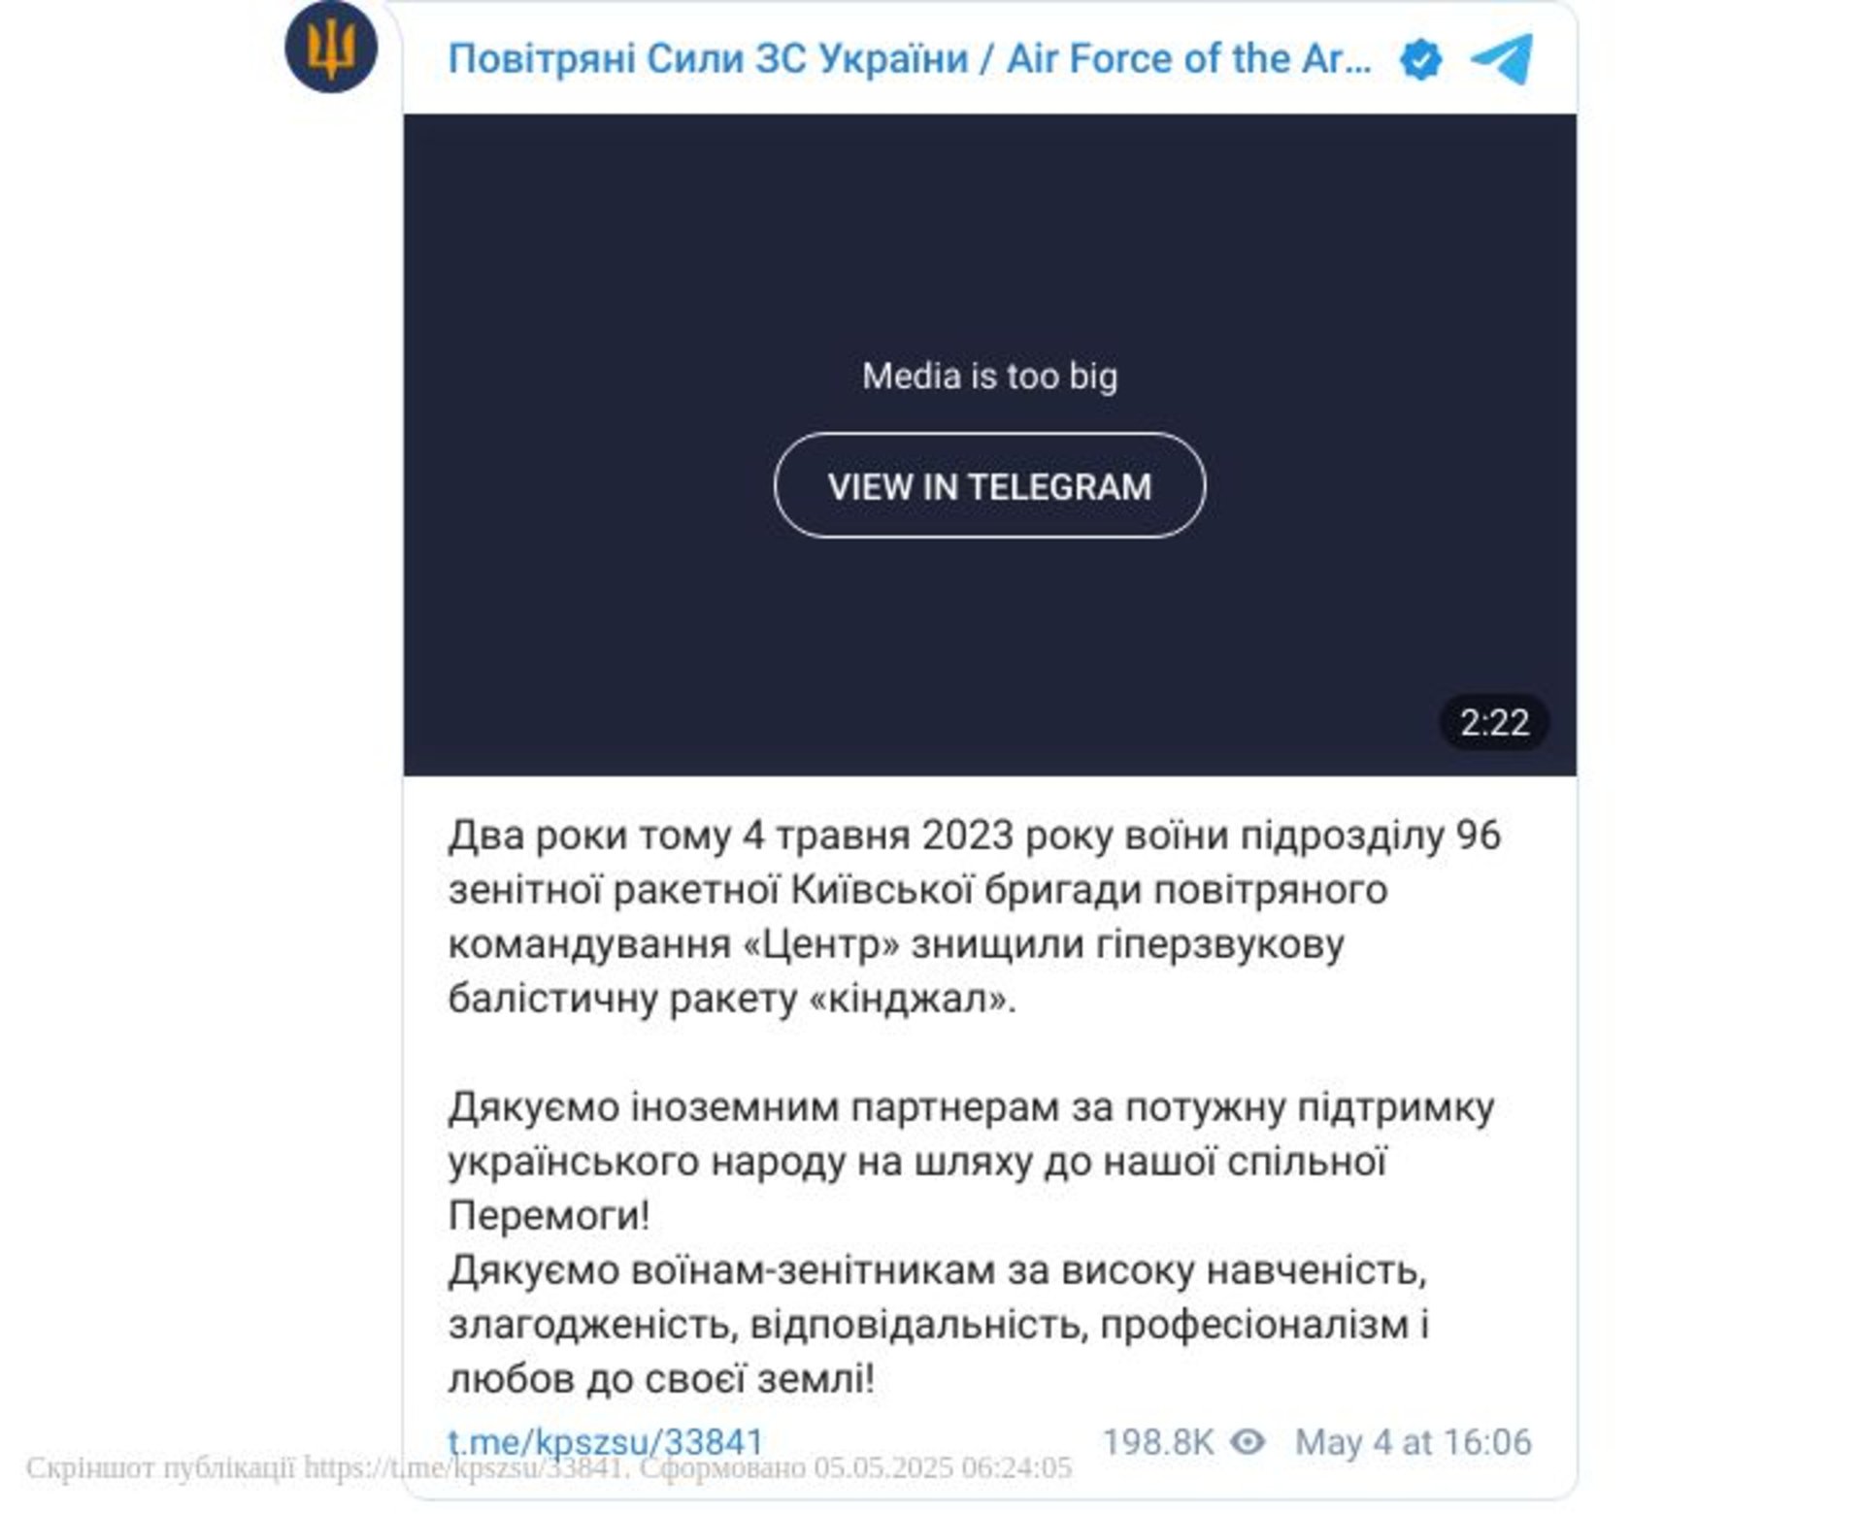Image resolution: width=1864 pixels, height=1514 pixels.
Task: Click the dark video placeholder area
Action: click(x=989, y=444)
